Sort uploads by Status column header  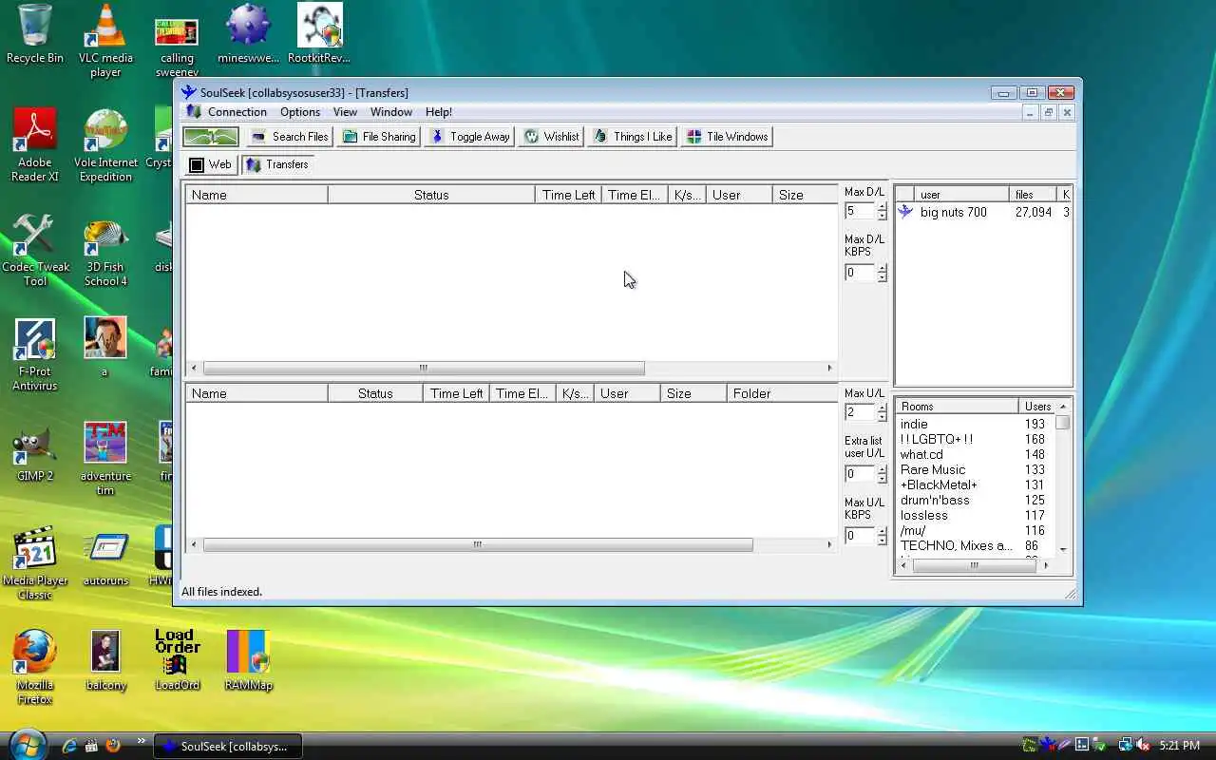[375, 393]
